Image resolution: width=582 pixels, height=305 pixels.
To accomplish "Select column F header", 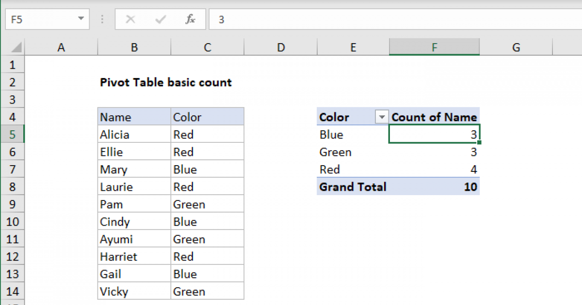I will pyautogui.click(x=435, y=47).
